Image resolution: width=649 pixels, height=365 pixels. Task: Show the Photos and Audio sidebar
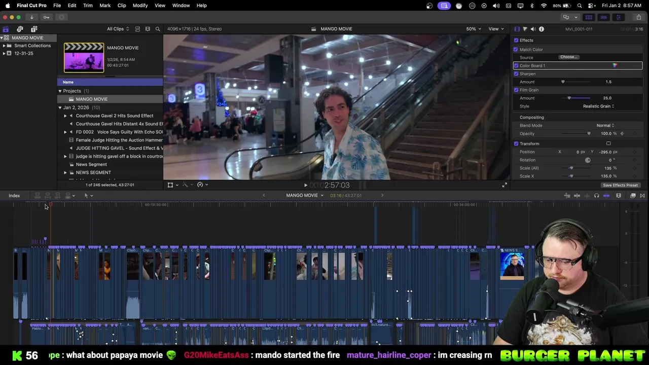point(20,29)
